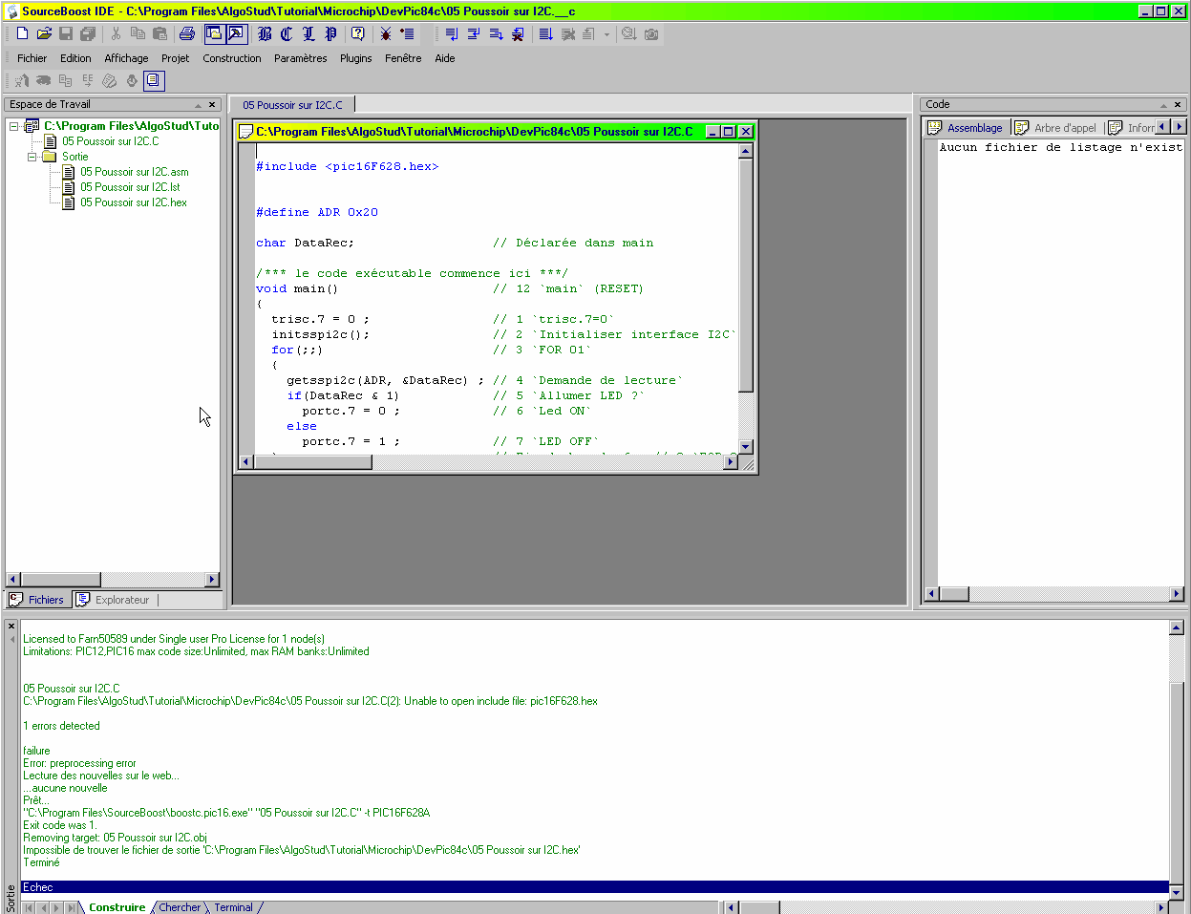Collapse the project root tree node
Screen dimensions: 1191x914
click(14, 126)
